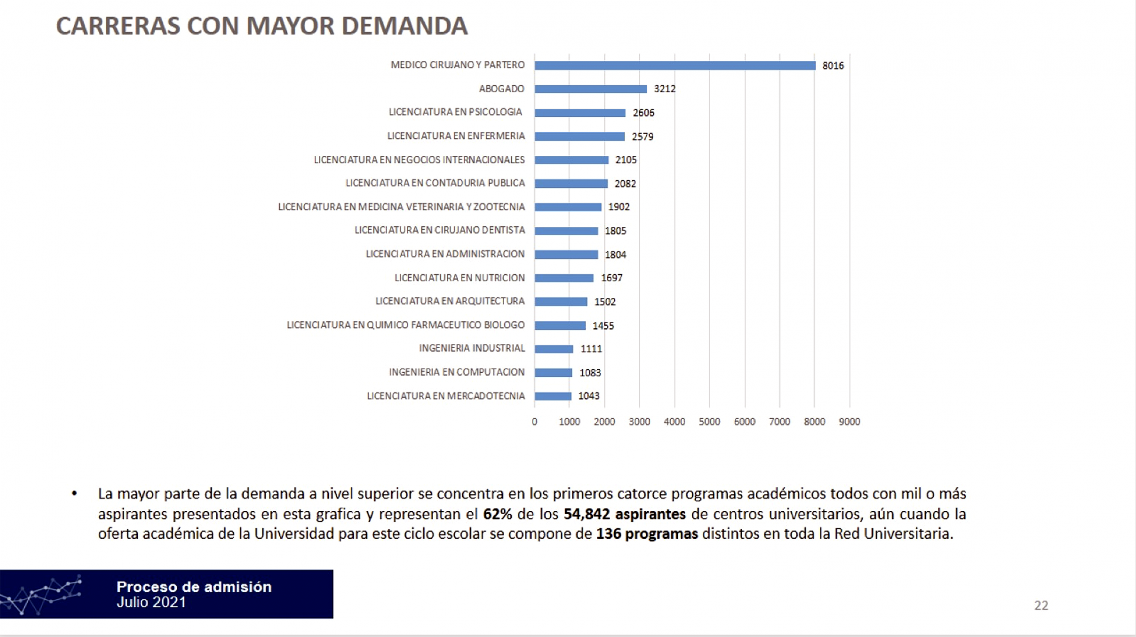The image size is (1136, 637).
Task: Select the Licenciatura en Mercadotecnia bar
Action: (553, 396)
